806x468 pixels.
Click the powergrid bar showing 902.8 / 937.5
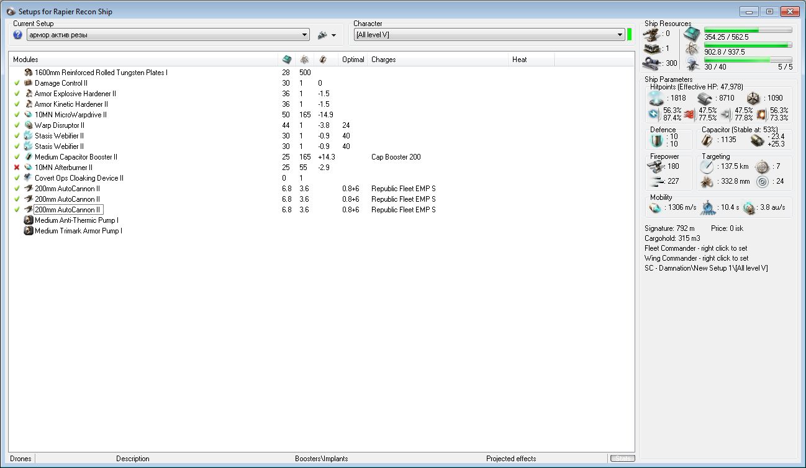click(748, 45)
